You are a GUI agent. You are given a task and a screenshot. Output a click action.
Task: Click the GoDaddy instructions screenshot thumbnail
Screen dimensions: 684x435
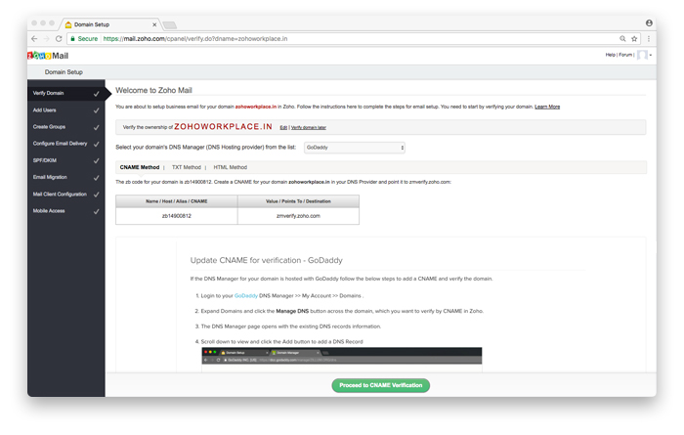[x=342, y=360]
